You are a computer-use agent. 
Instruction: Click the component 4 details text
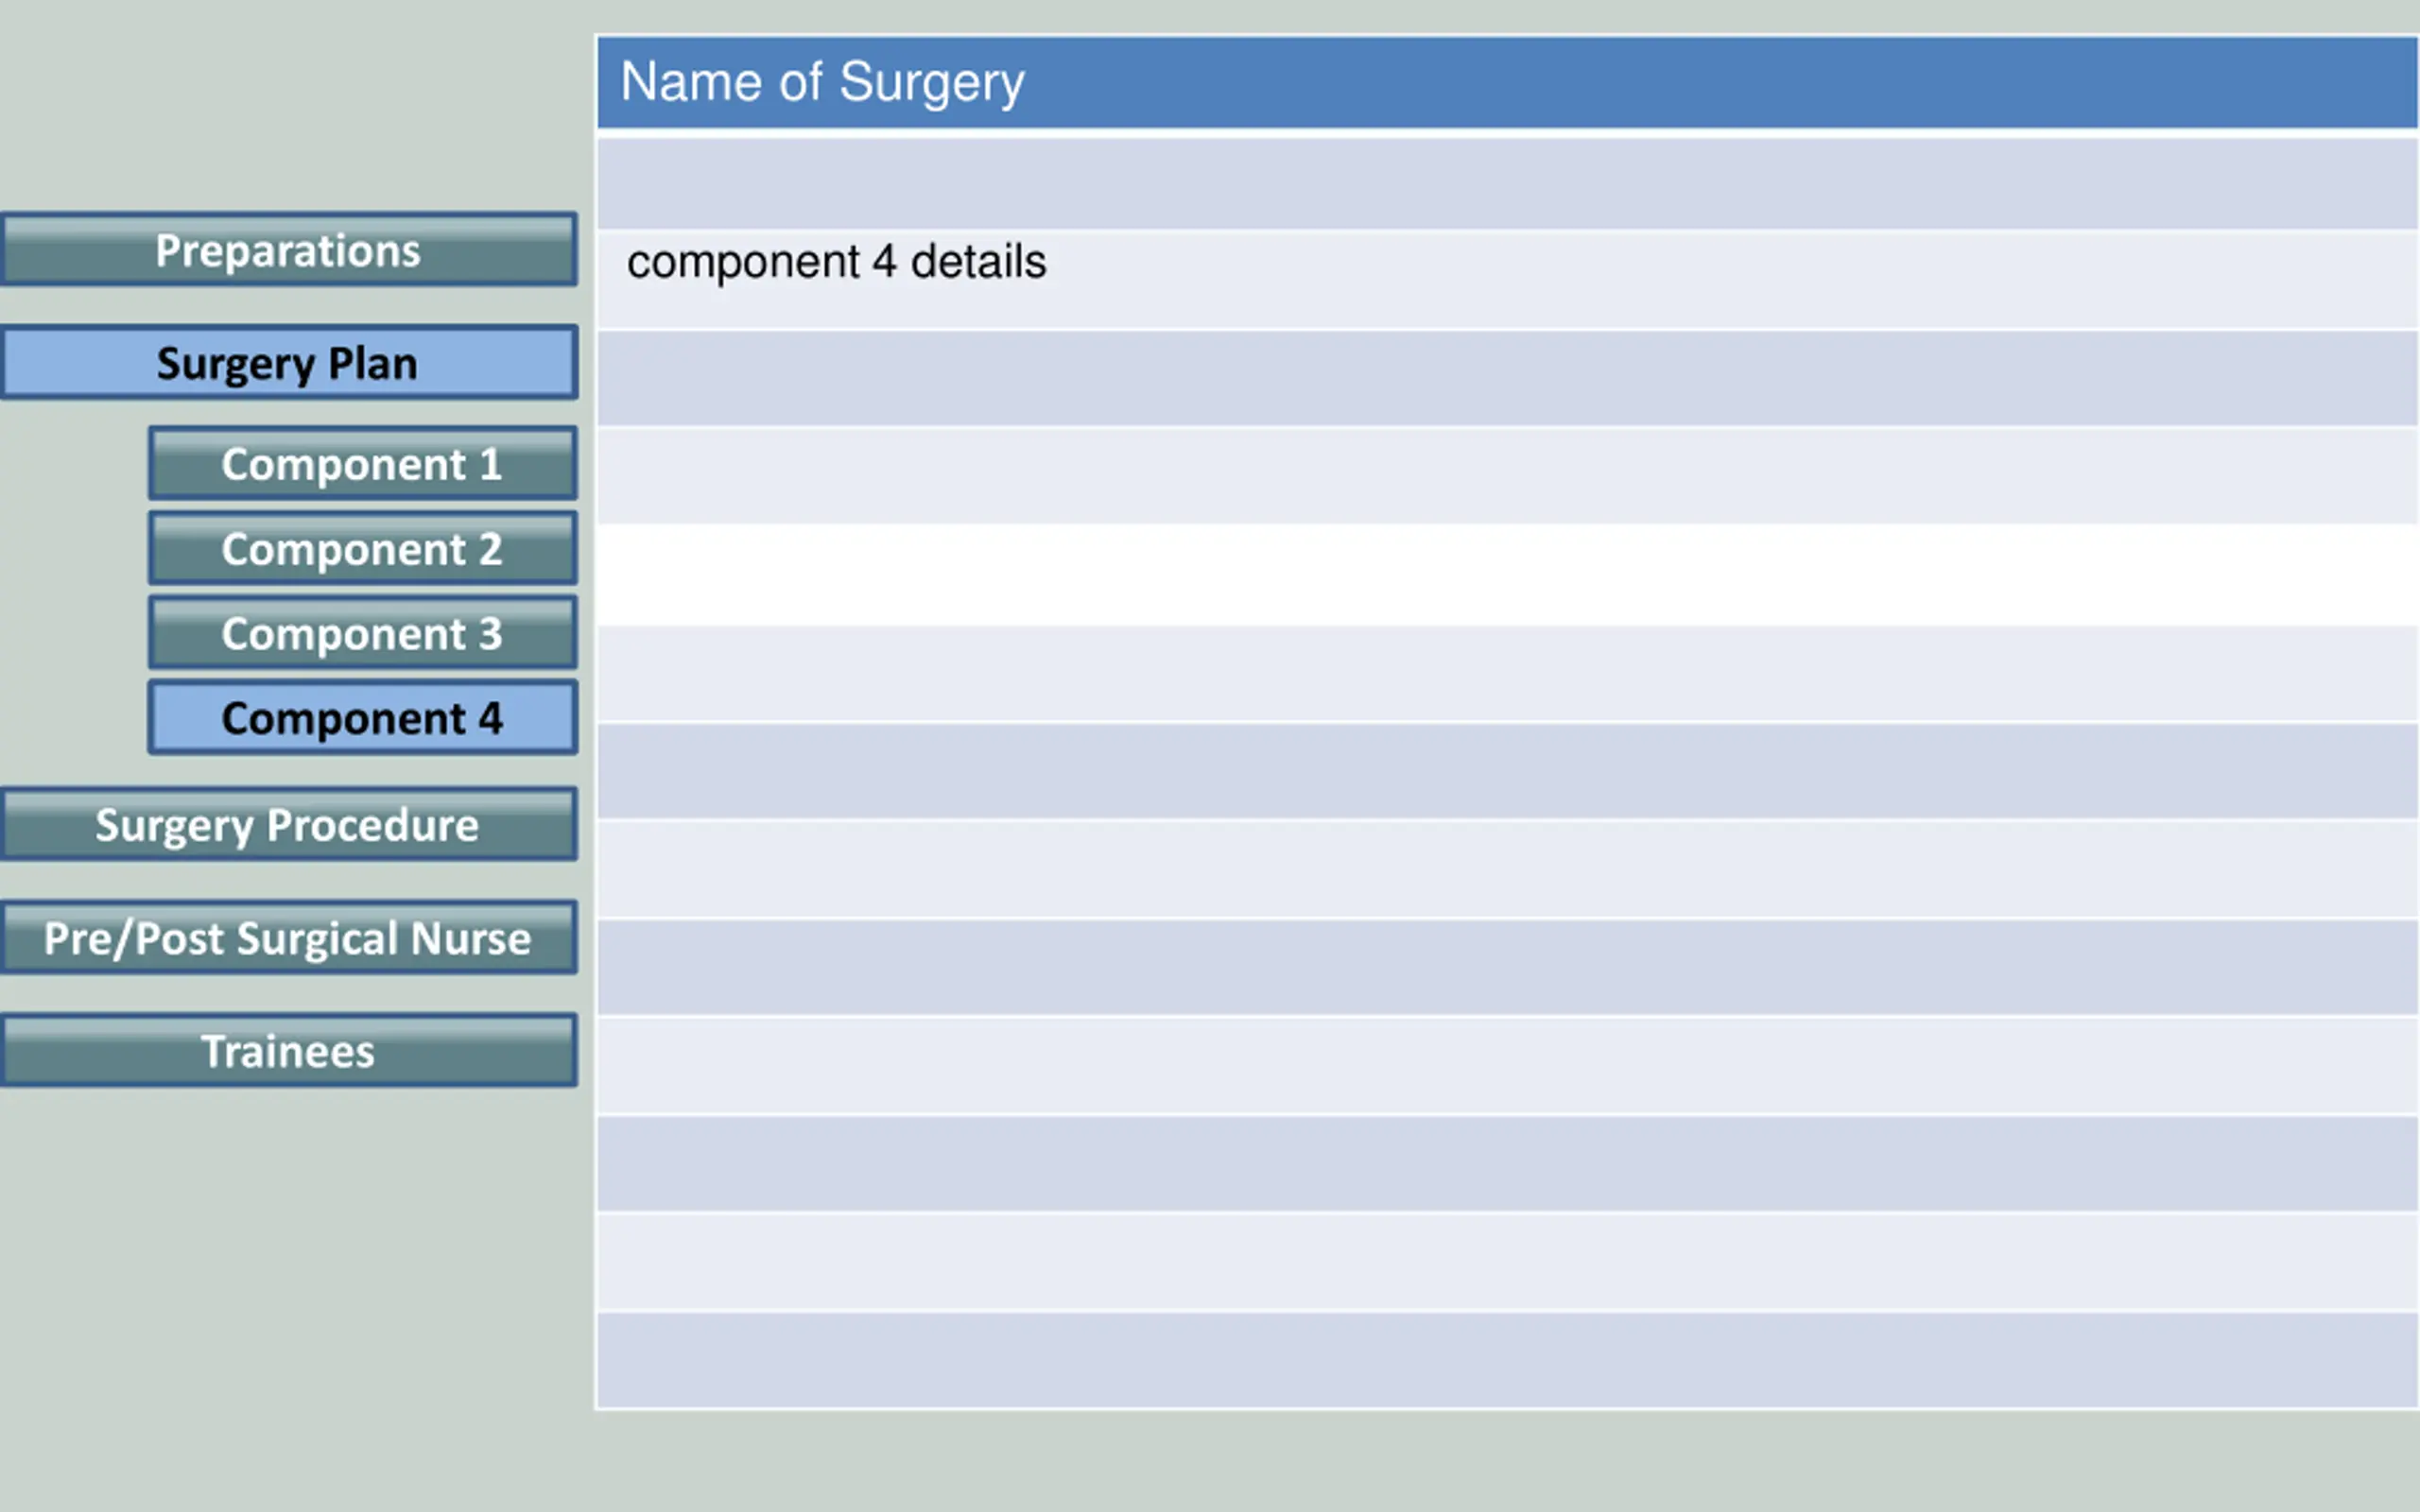pyautogui.click(x=836, y=262)
